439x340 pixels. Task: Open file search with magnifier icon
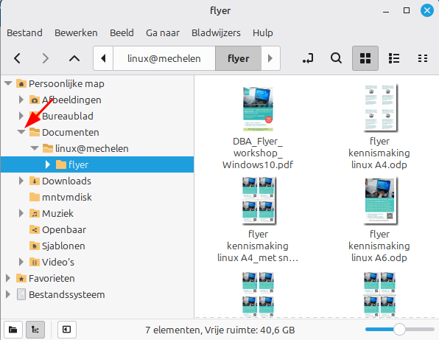click(336, 58)
